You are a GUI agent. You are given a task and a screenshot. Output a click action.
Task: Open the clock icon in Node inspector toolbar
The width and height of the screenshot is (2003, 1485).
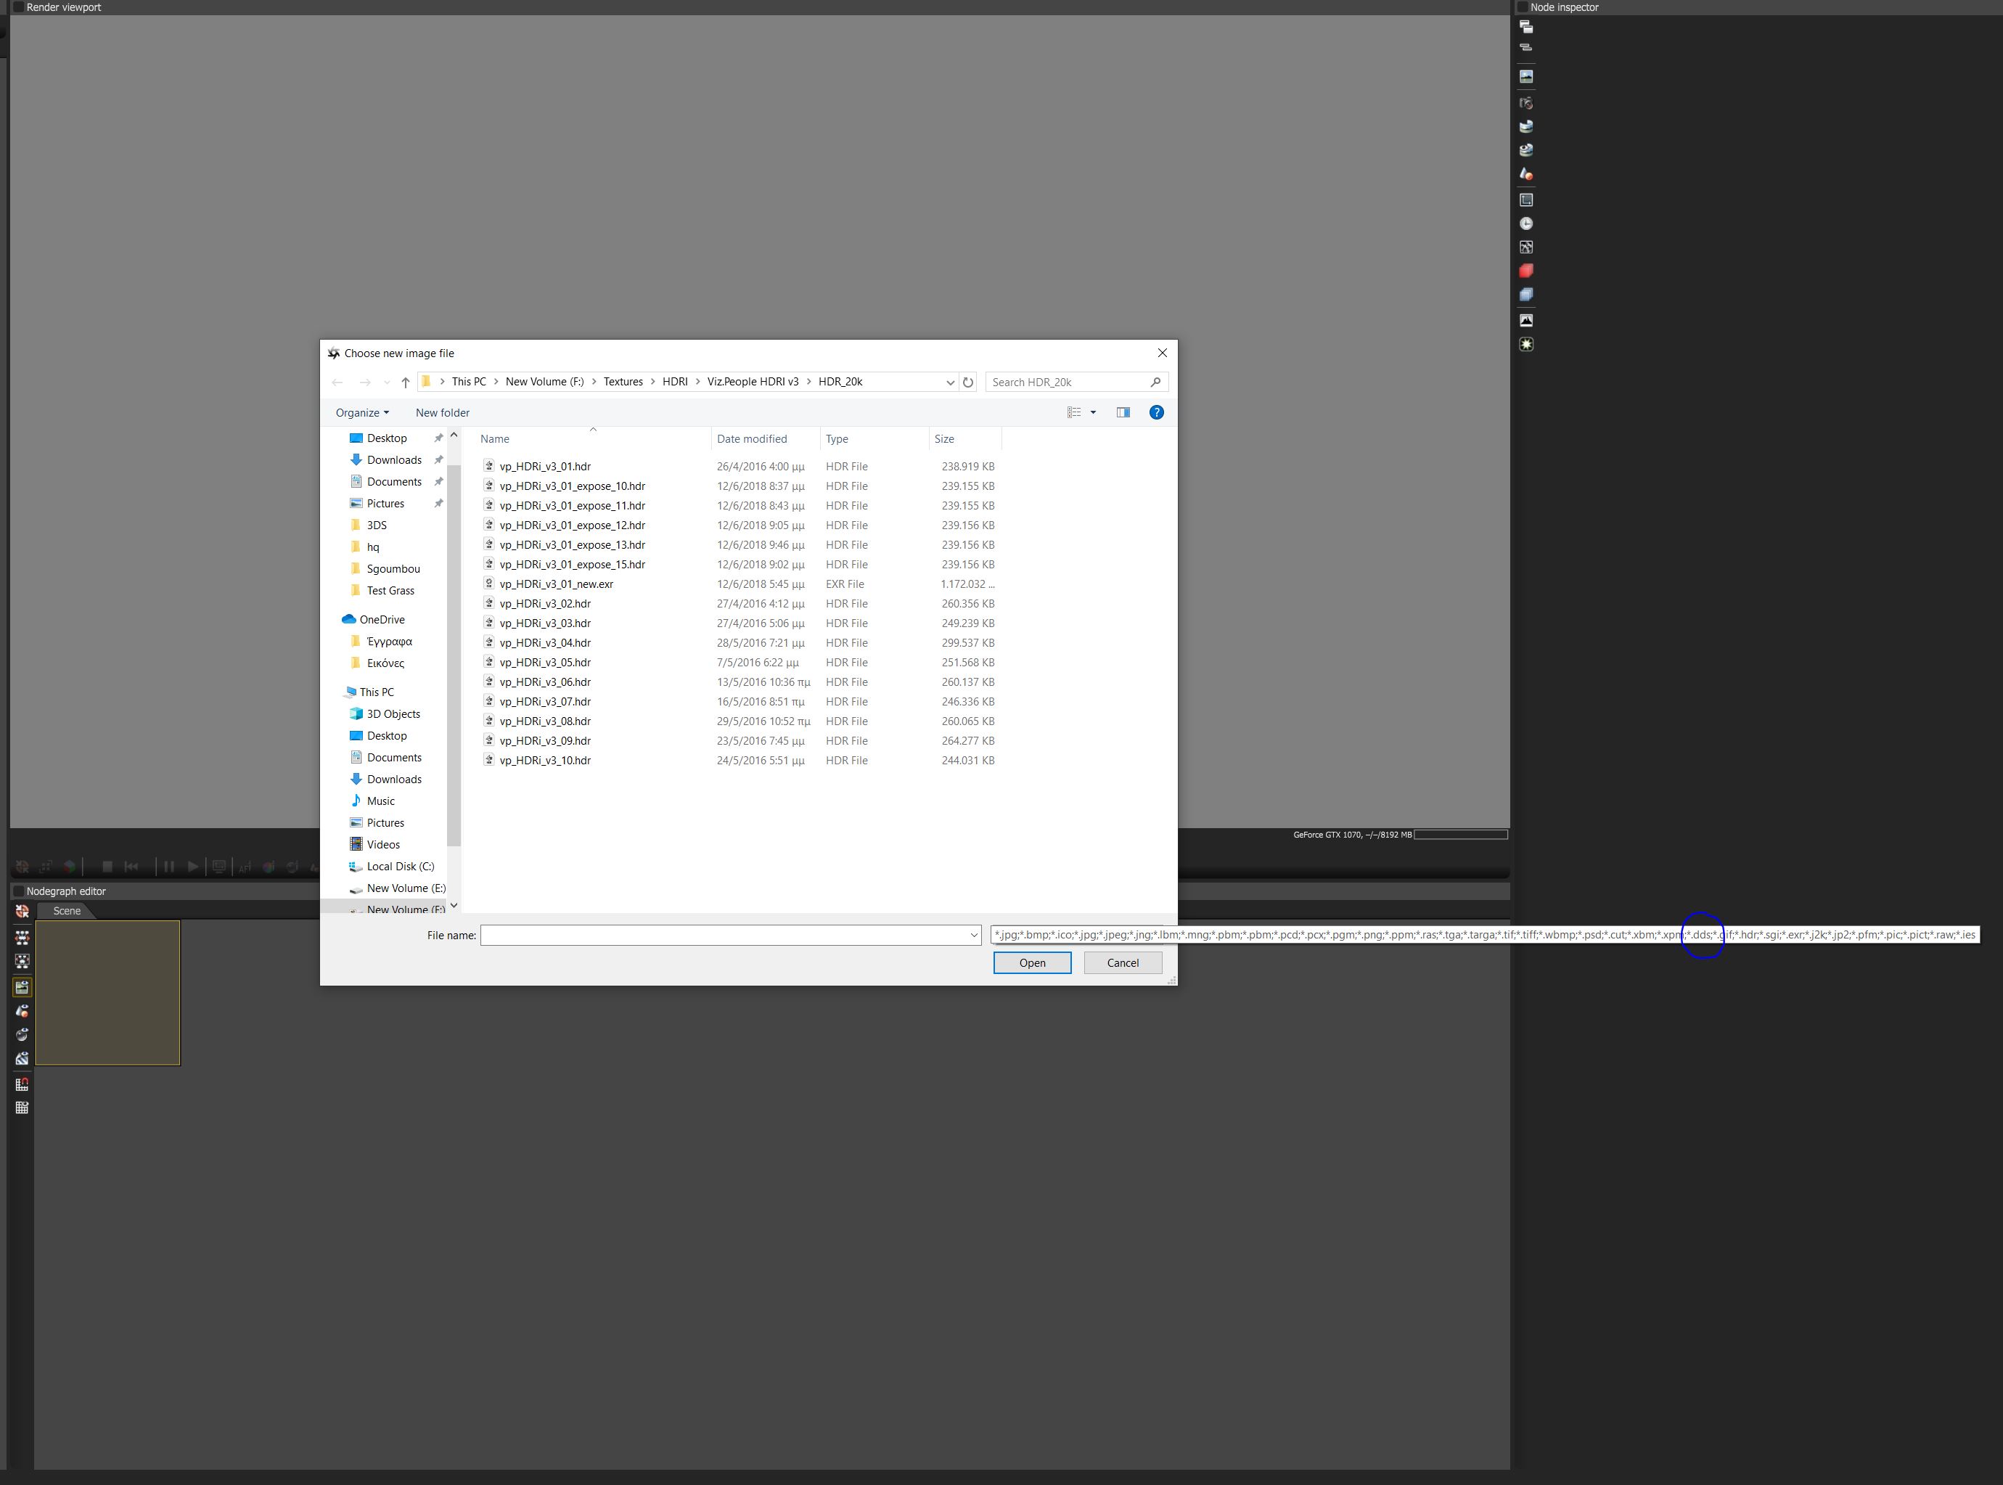click(x=1526, y=224)
